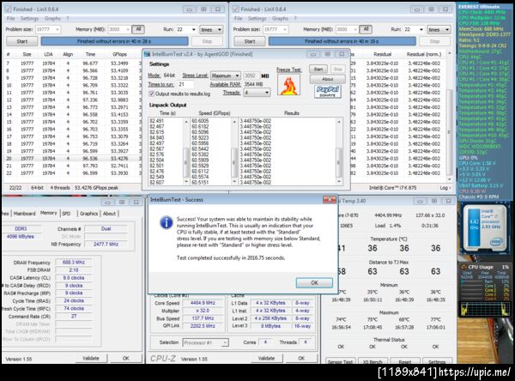Viewport: 515px width, 381px height.
Task: Click the 'Residual (norm.)' column header in LinX
Action: click(424, 54)
